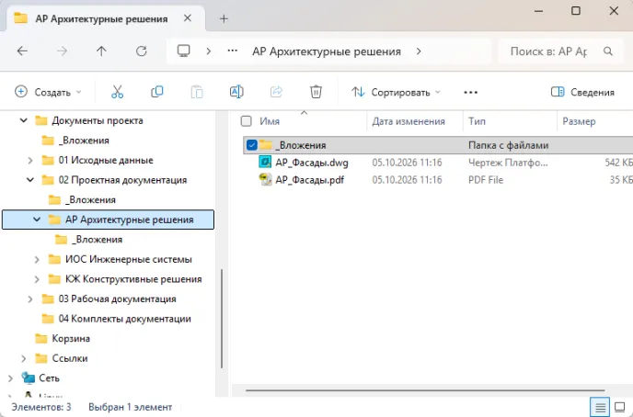This screenshot has width=633, height=417.
Task: Expand 03 Рабочая документация node
Action: click(x=30, y=299)
